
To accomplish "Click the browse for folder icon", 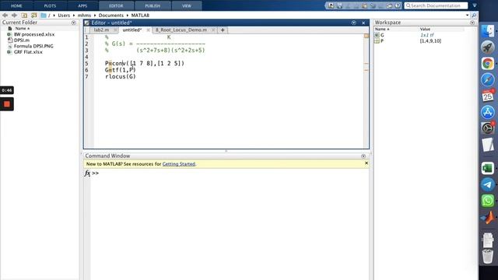I will point(33,16).
